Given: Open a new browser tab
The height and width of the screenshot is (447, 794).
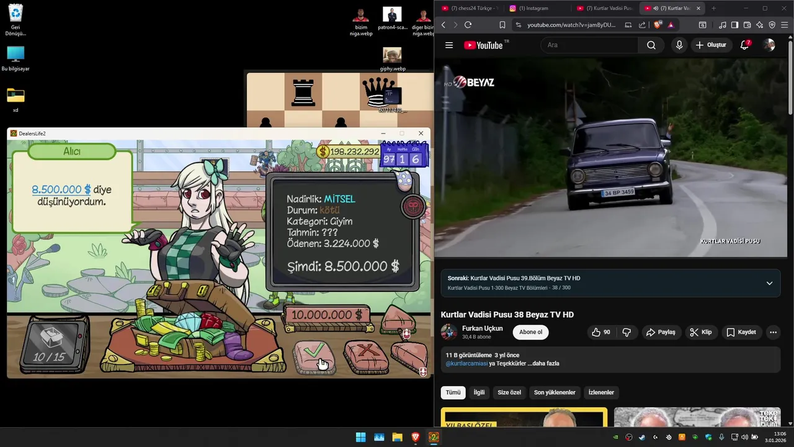Looking at the screenshot, I should click(x=713, y=8).
